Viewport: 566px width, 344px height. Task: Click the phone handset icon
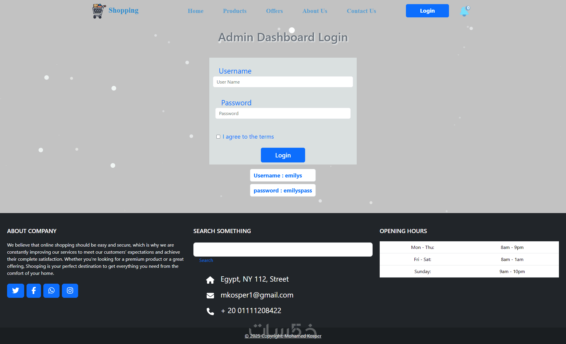(210, 311)
